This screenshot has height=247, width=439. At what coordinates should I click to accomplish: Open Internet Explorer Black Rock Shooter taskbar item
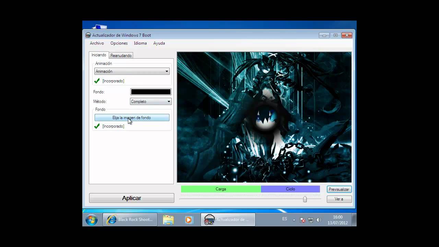pos(130,220)
